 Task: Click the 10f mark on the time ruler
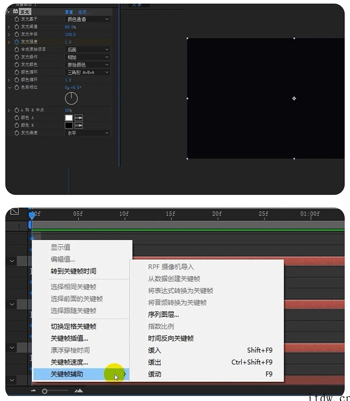click(x=124, y=213)
